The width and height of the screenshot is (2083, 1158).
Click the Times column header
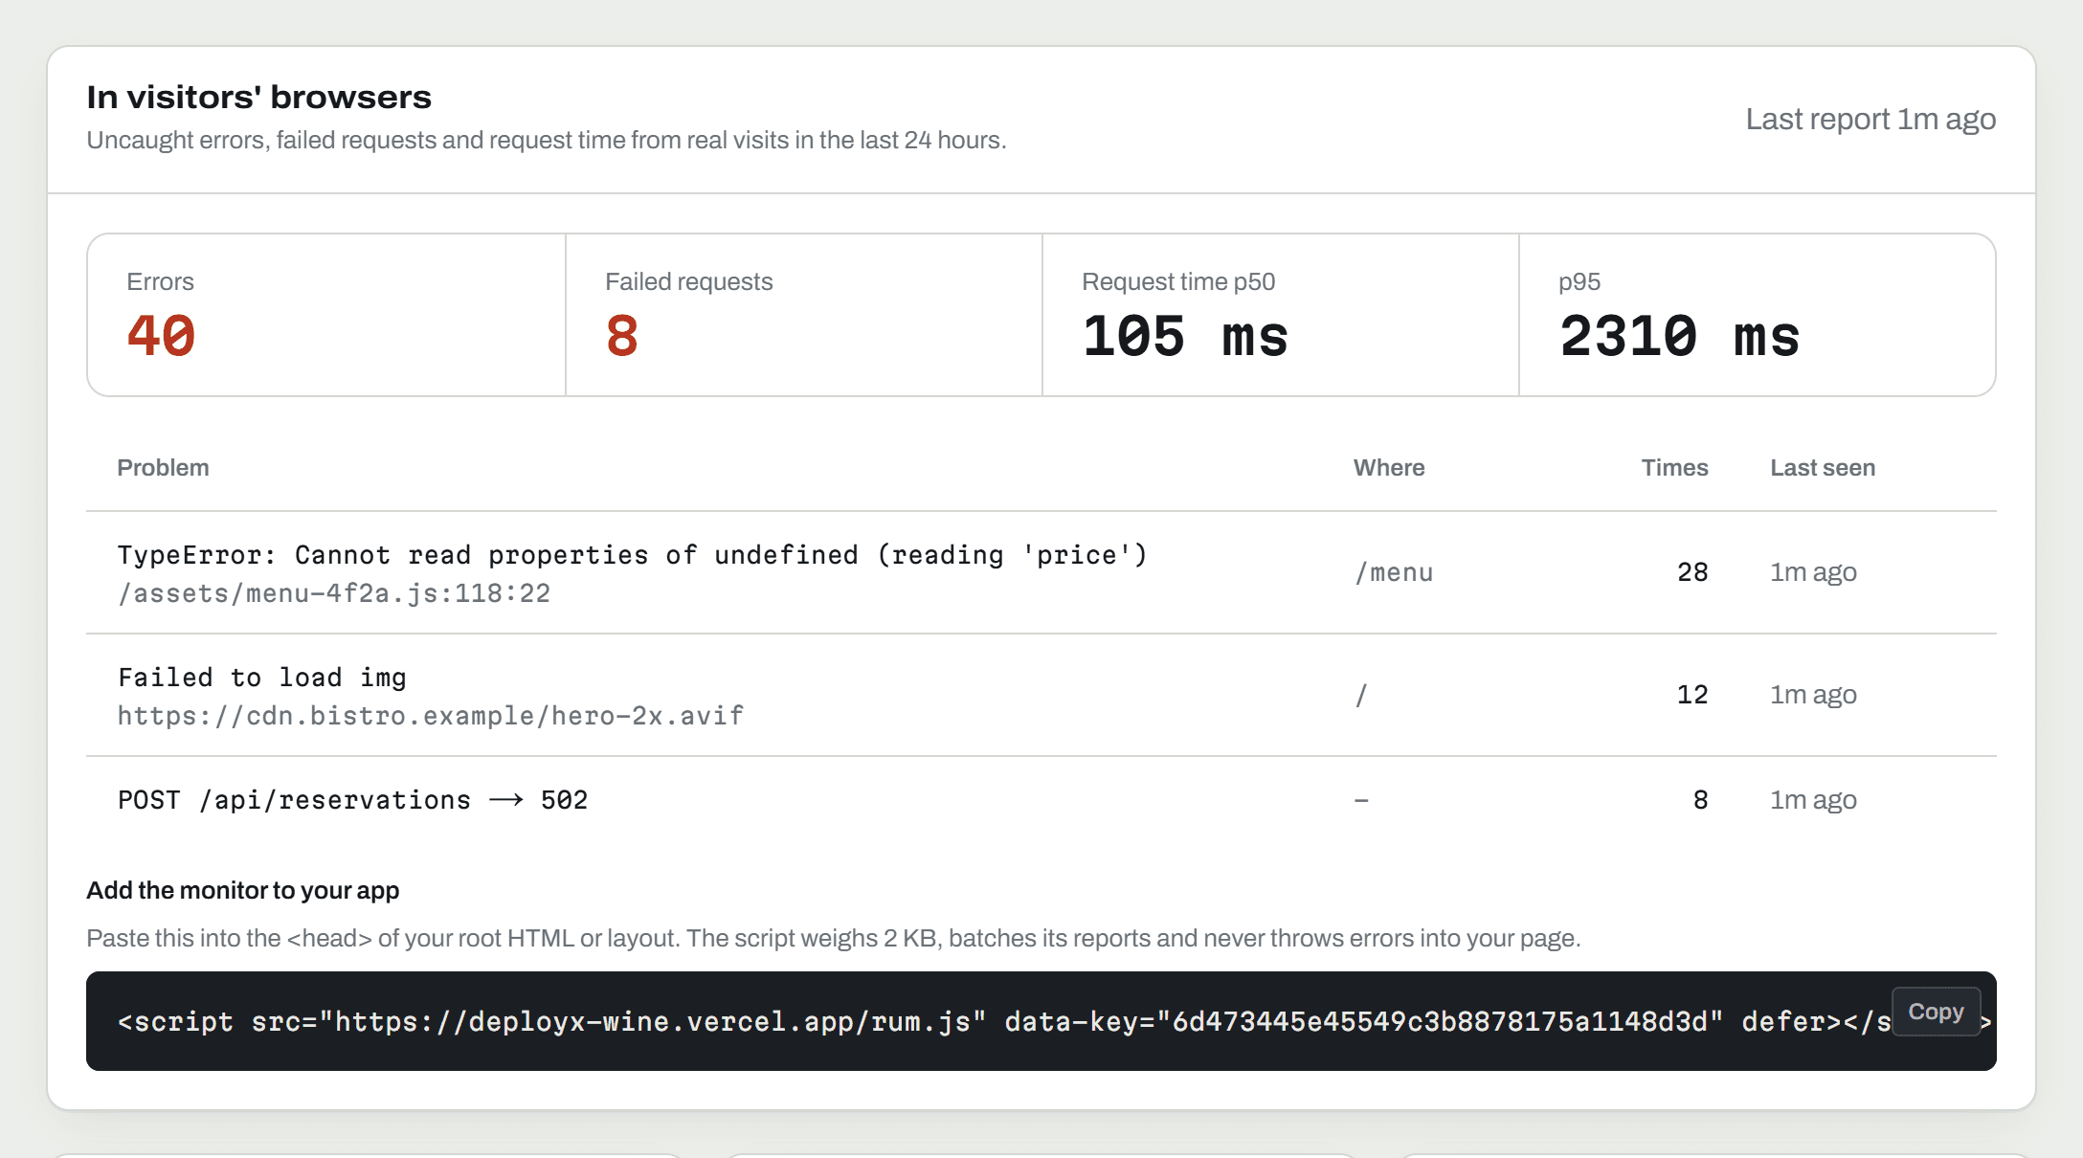coord(1674,468)
